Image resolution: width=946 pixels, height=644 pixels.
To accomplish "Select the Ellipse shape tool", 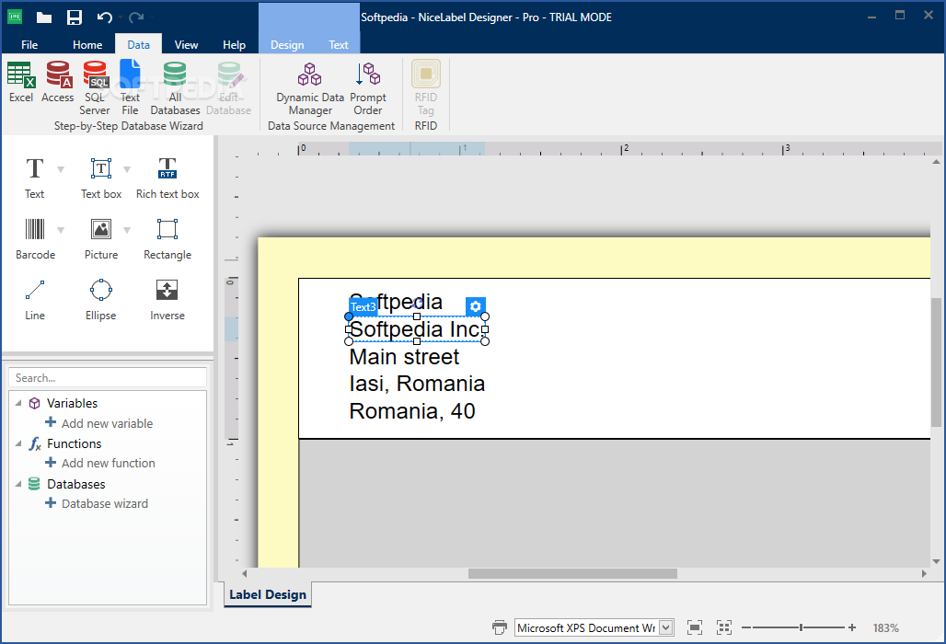I will (100, 299).
